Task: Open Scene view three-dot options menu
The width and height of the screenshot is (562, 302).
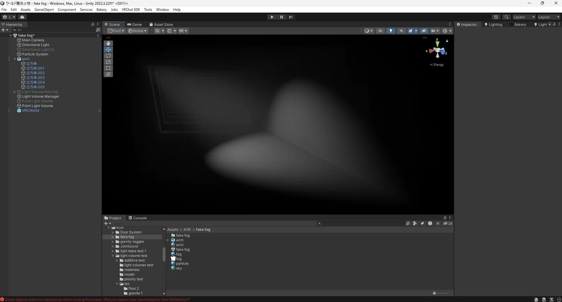Action: (x=450, y=24)
